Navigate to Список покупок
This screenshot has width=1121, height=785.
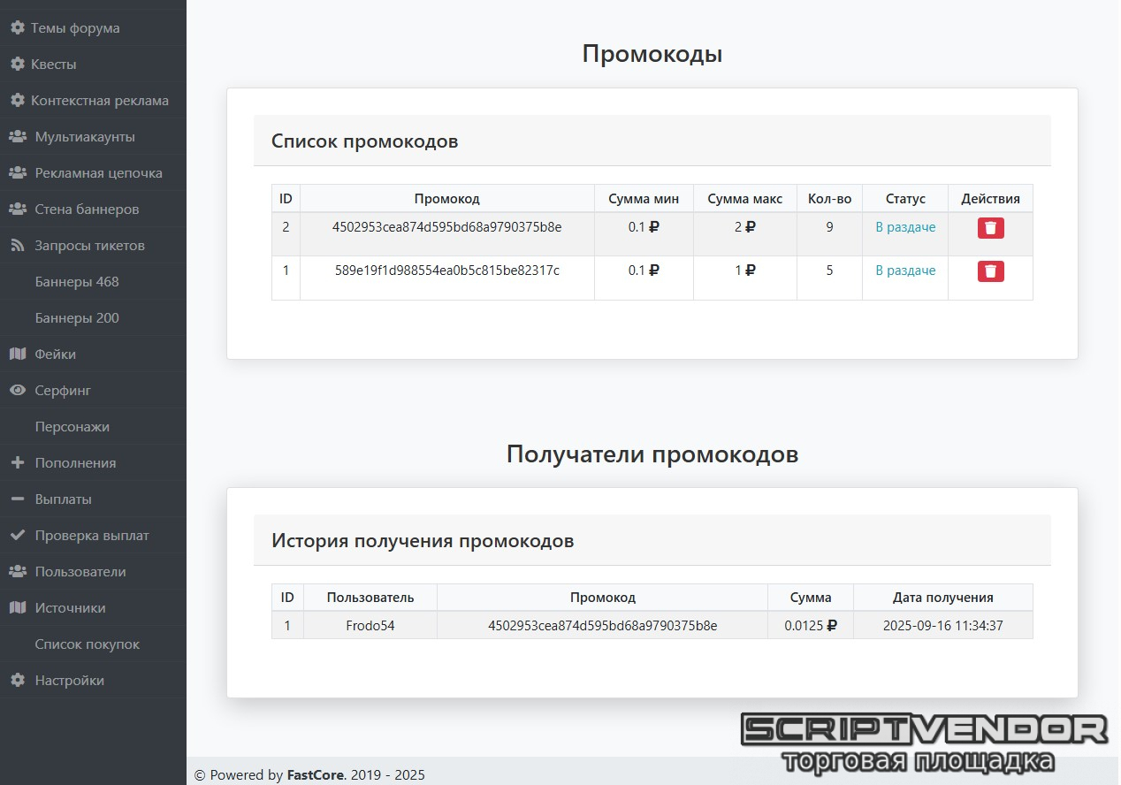click(88, 644)
